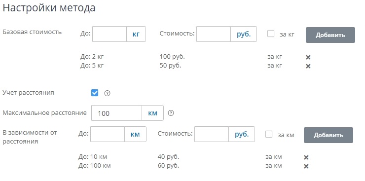Remove the До: 2 кг cost row

click(308, 57)
